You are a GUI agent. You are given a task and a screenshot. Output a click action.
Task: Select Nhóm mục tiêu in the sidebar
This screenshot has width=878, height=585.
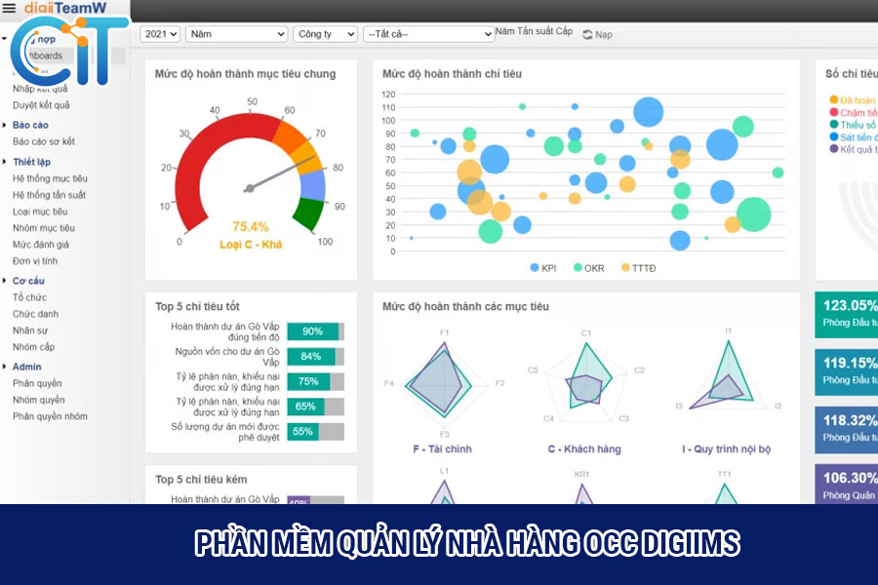tap(44, 228)
